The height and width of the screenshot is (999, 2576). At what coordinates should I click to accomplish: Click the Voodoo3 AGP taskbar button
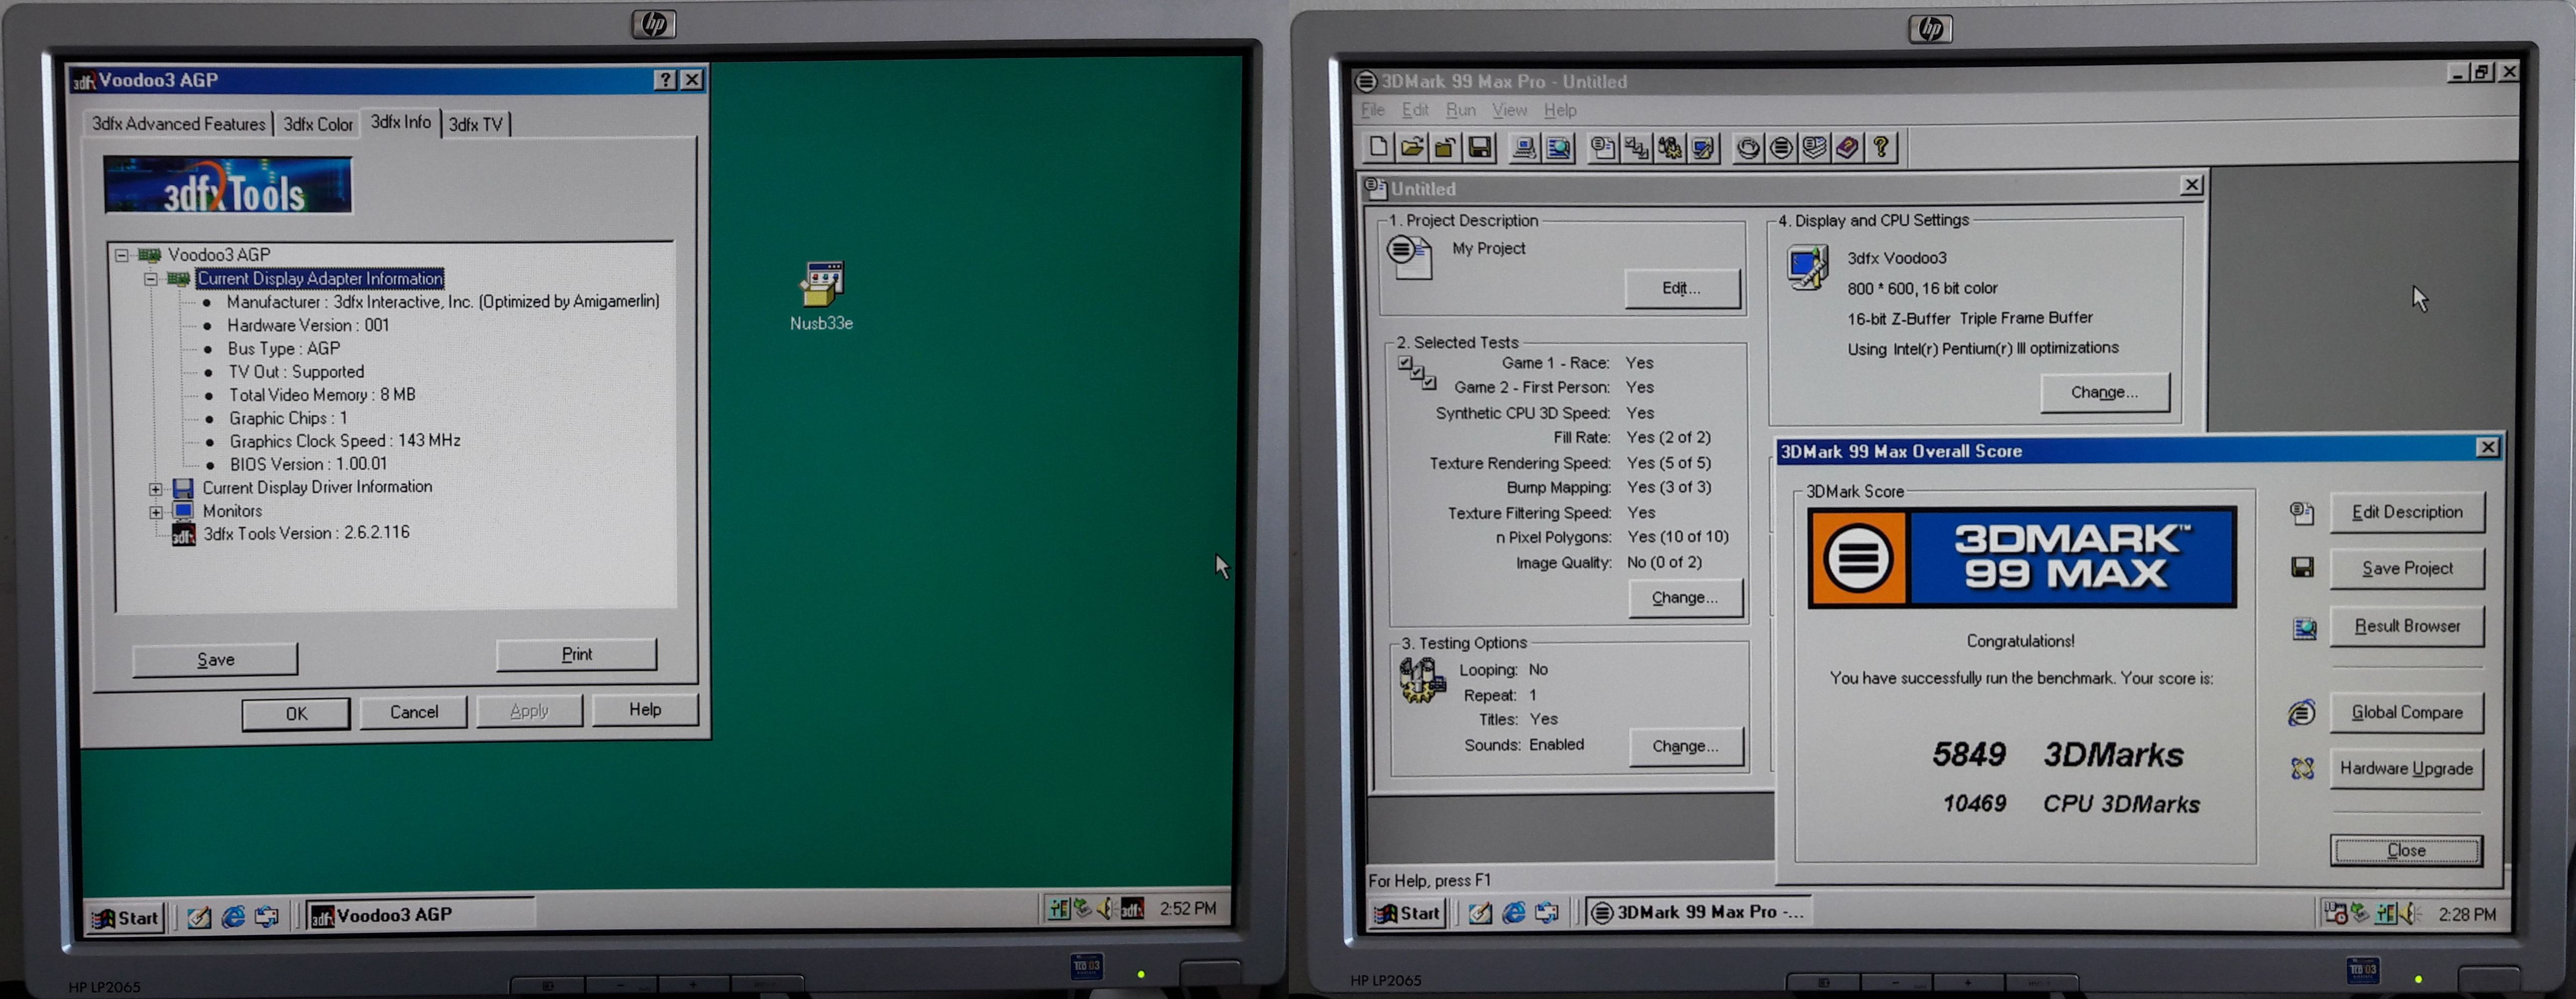(420, 915)
